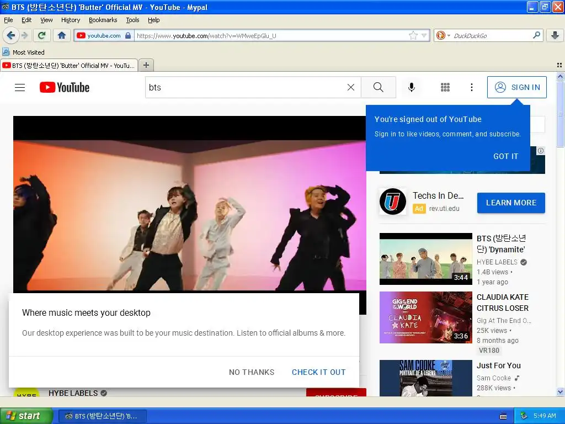Open the downloads arrow in the toolbar
The image size is (565, 424).
(555, 35)
